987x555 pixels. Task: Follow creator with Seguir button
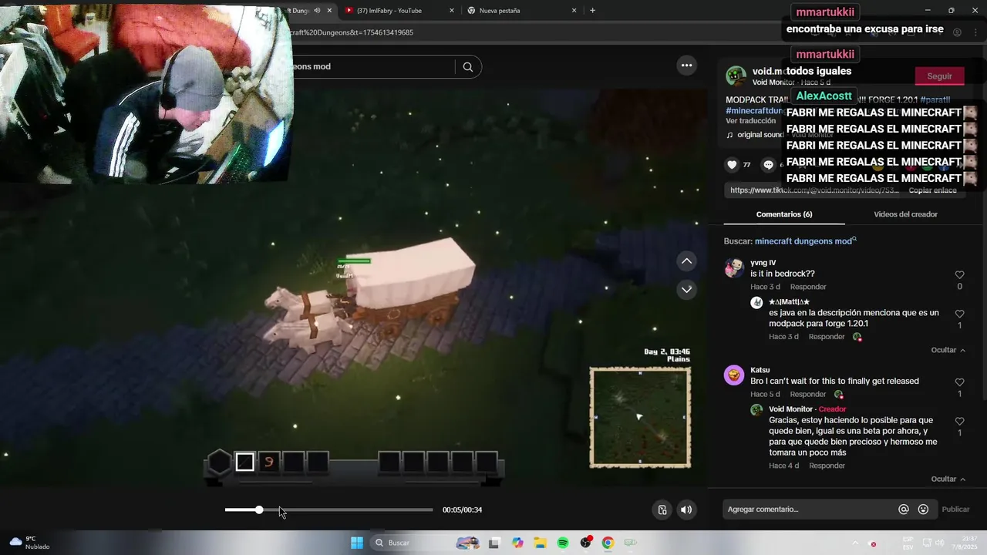(939, 76)
